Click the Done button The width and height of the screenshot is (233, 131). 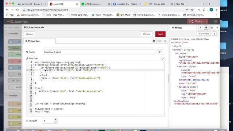pyautogui.click(x=160, y=34)
